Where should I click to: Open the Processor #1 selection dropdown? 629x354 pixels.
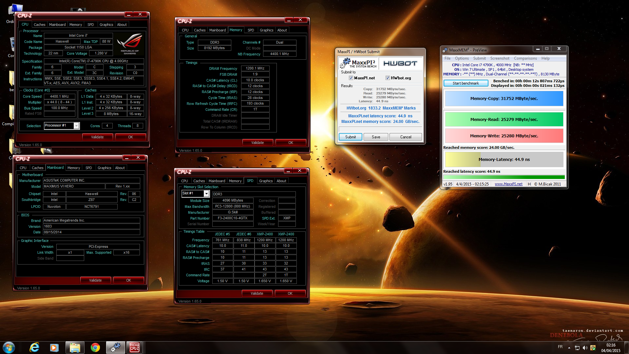(76, 126)
